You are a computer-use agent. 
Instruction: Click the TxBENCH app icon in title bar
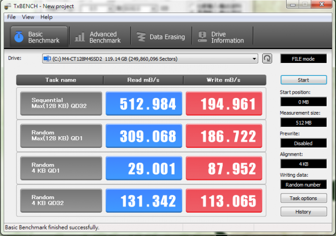click(x=7, y=6)
